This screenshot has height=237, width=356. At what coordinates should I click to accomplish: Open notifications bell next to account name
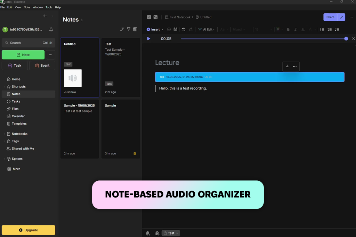(51, 29)
